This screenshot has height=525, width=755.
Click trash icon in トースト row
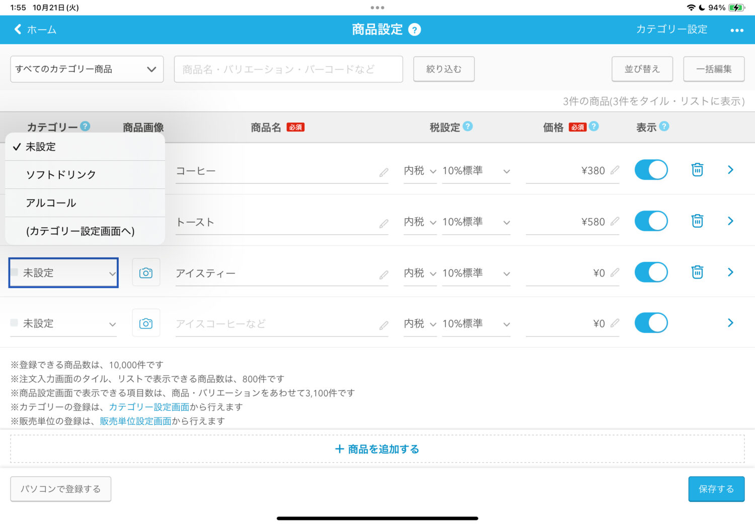tap(697, 221)
